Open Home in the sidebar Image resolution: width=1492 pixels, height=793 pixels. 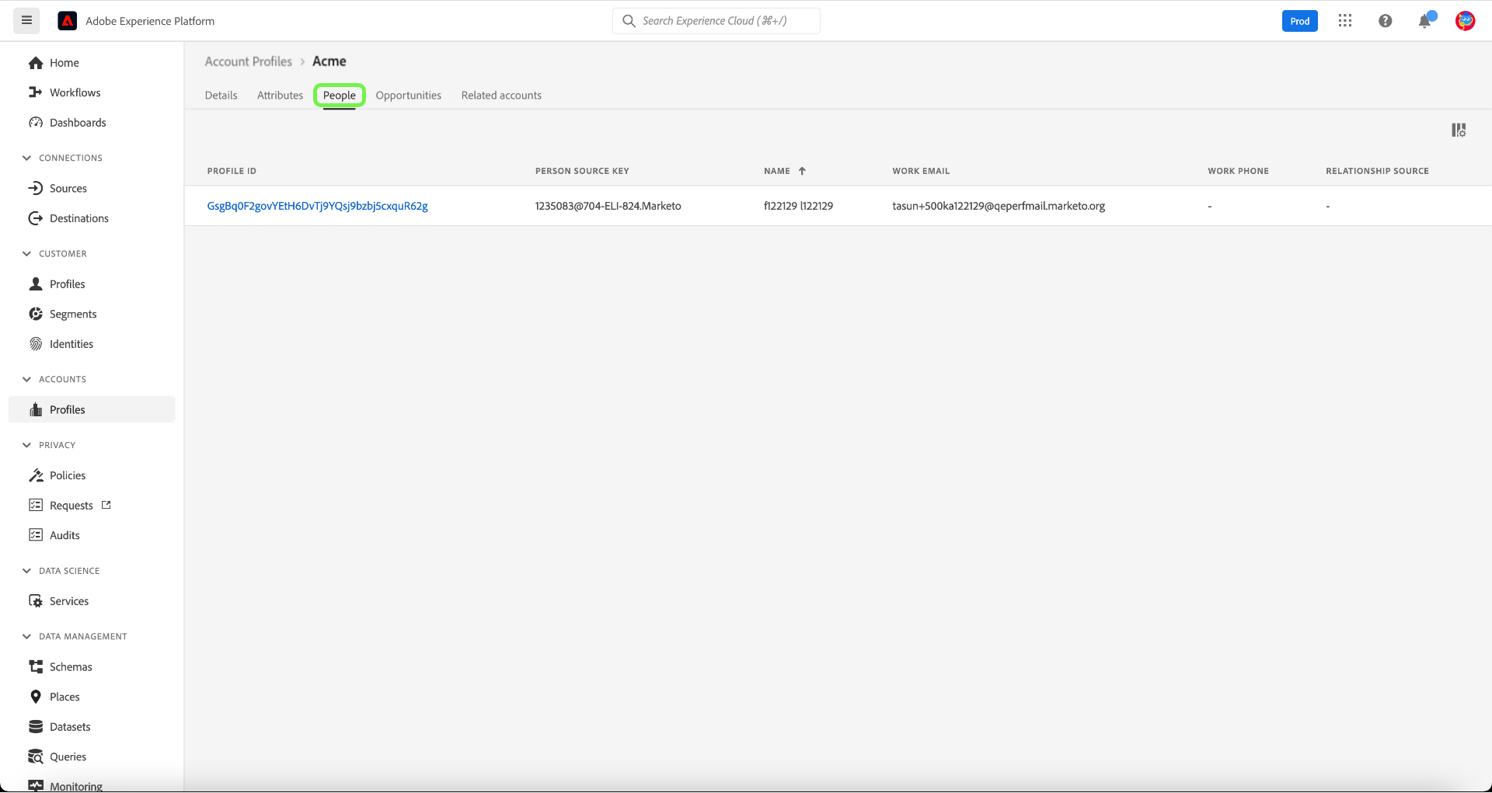pos(64,63)
